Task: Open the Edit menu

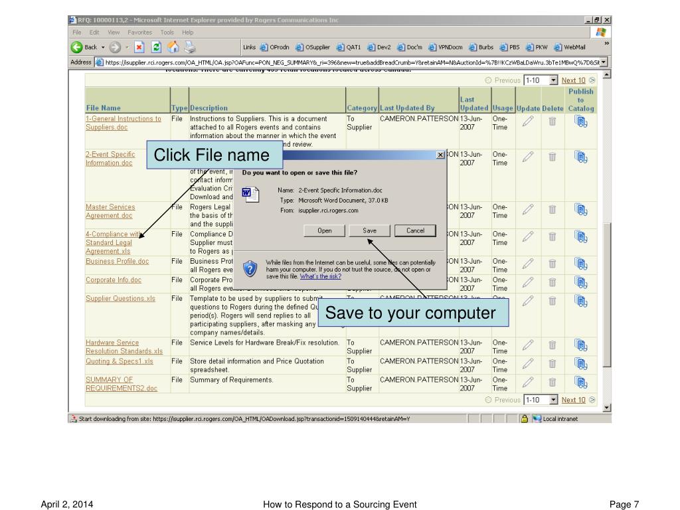Action: pos(94,33)
